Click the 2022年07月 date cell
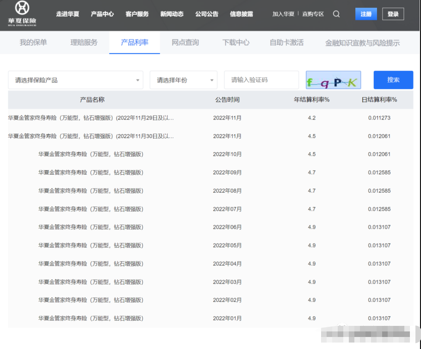Image resolution: width=421 pixels, height=349 pixels. click(x=227, y=209)
